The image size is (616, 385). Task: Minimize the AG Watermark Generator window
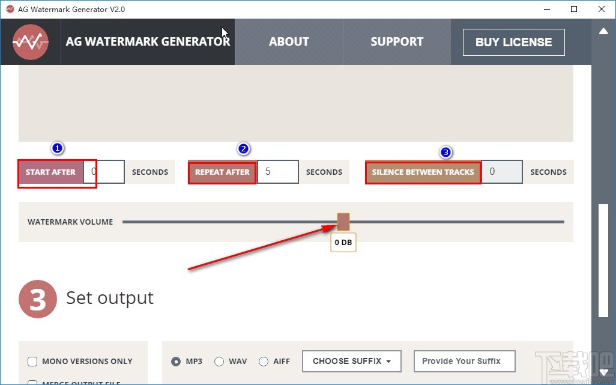pyautogui.click(x=546, y=9)
